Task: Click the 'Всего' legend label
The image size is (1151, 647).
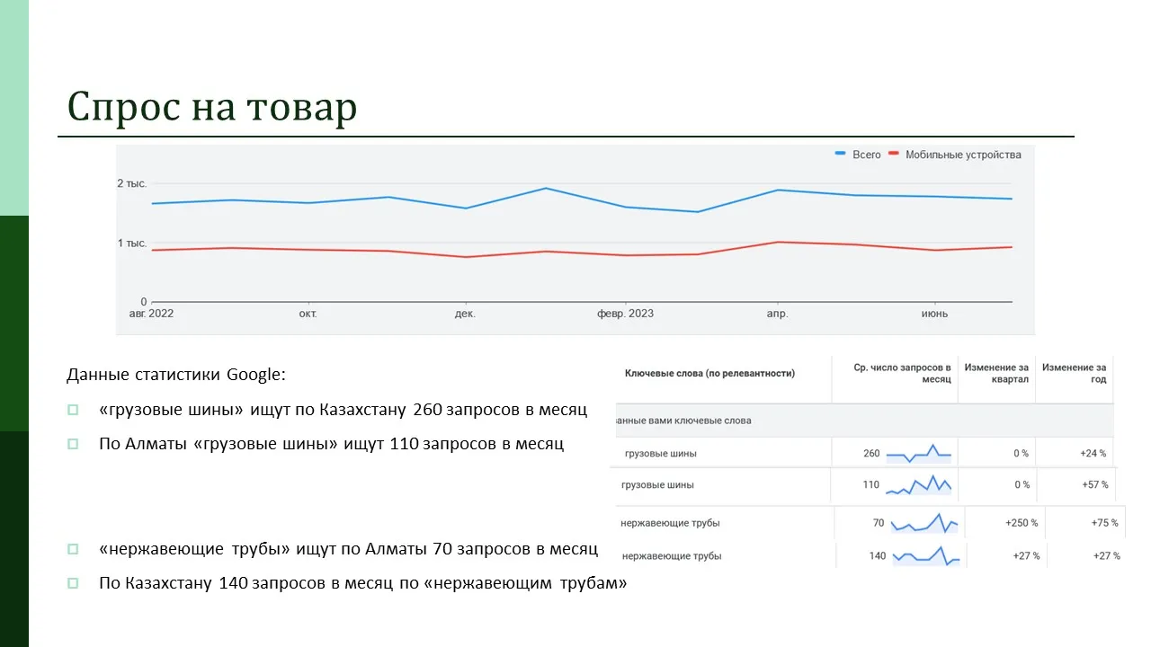Action: coord(867,155)
